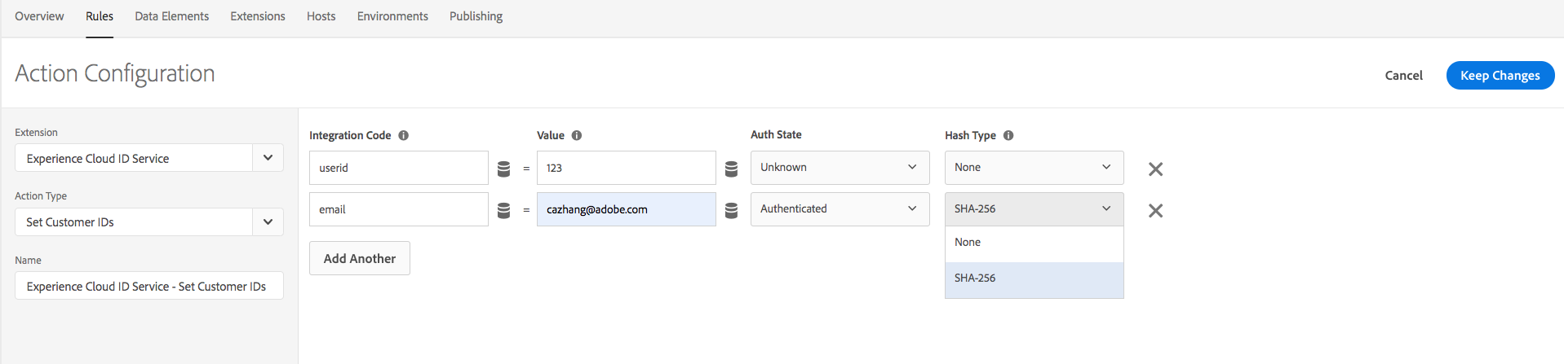Remove the userid customer ID row
The image size is (1564, 364).
[1155, 169]
